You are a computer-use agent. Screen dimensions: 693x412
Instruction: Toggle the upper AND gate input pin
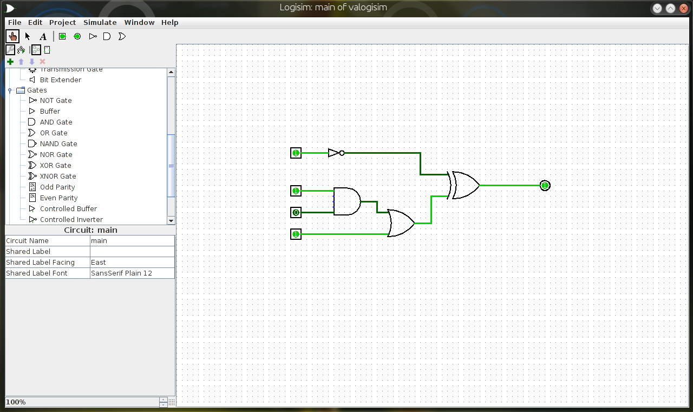click(296, 191)
